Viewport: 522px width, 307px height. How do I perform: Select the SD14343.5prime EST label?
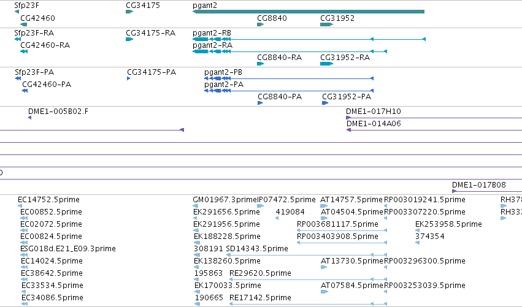257,249
